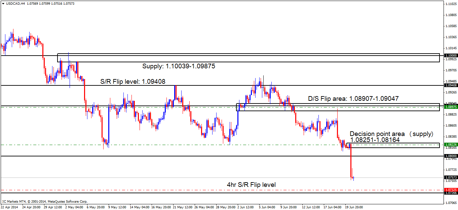Click the '19 Jun 20:00' time axis label

click(354, 207)
